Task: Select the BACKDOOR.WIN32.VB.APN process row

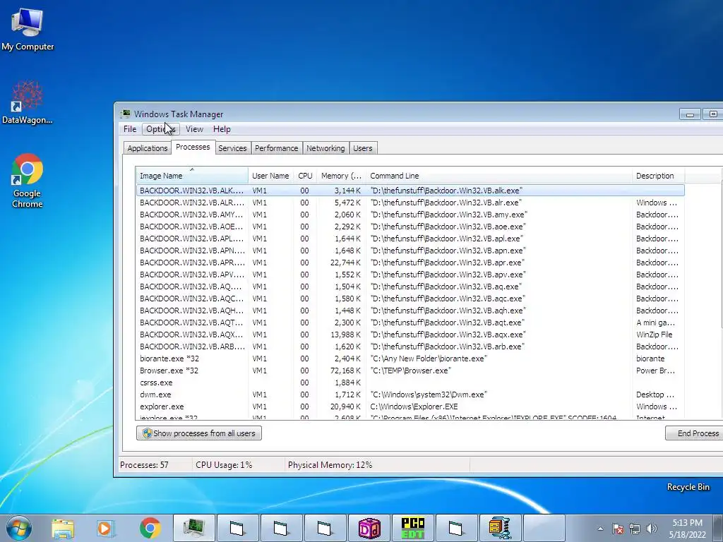Action: pos(410,251)
